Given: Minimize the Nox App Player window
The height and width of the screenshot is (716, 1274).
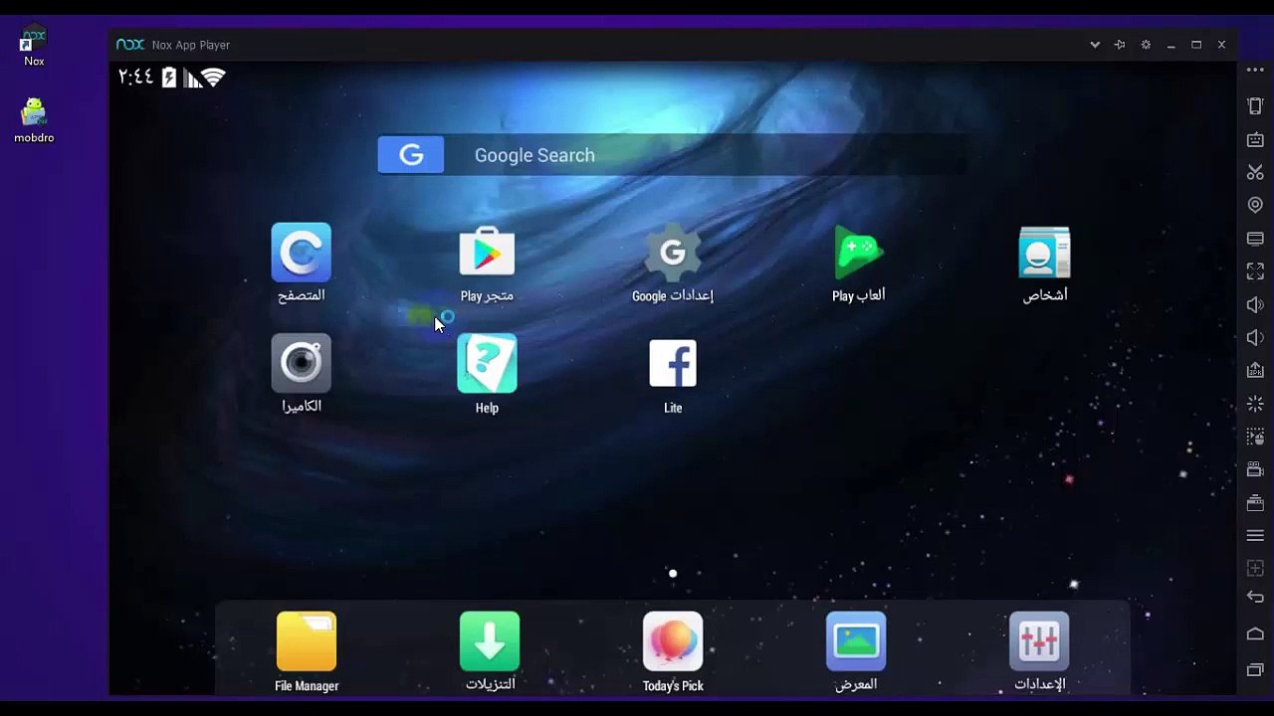Looking at the screenshot, I should [1171, 45].
